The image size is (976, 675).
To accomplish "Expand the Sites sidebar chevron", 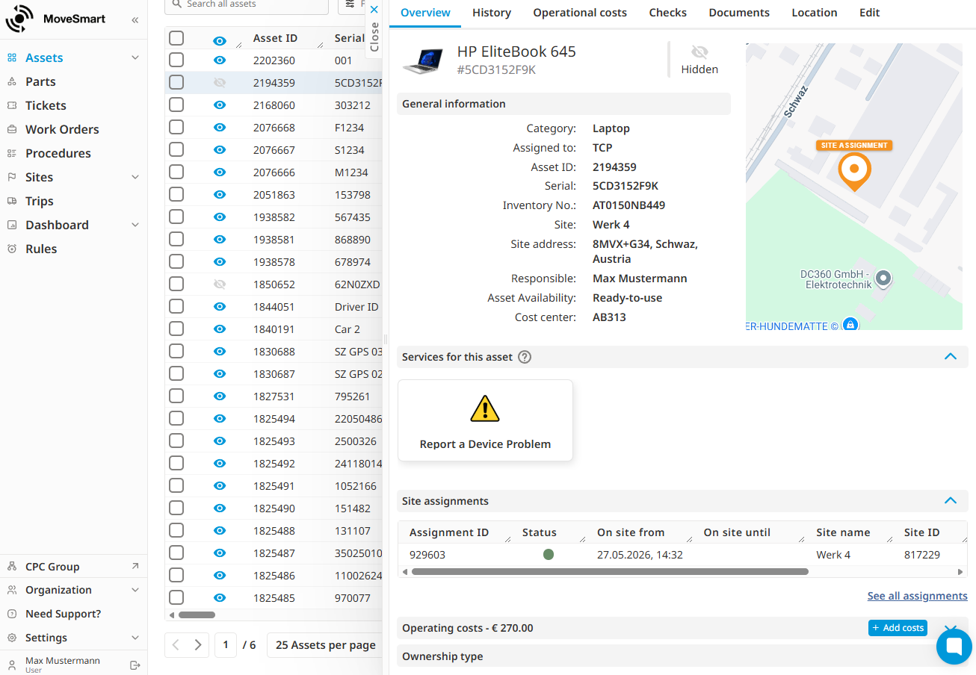I will (135, 177).
